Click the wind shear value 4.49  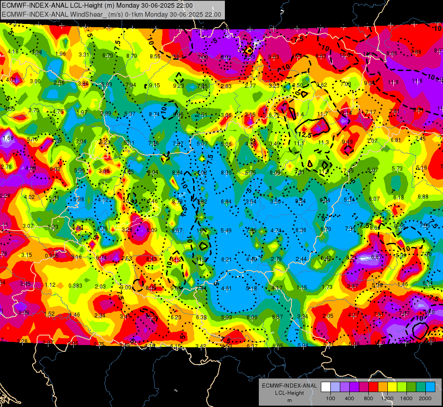tap(252, 259)
